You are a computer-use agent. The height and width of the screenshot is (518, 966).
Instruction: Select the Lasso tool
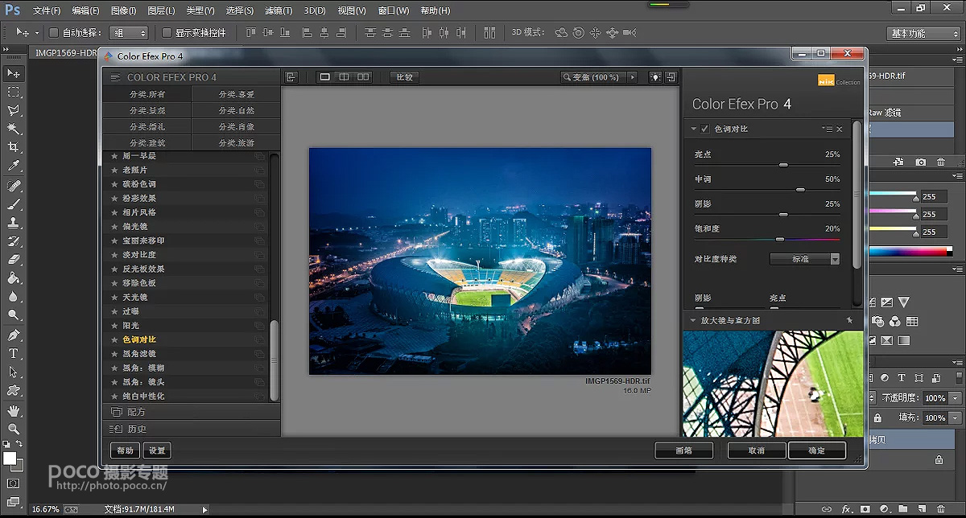[x=14, y=110]
